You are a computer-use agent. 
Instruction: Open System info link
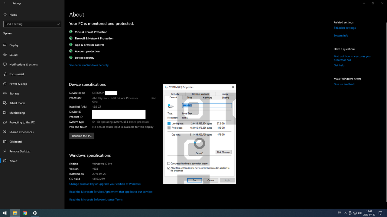pos(341,36)
